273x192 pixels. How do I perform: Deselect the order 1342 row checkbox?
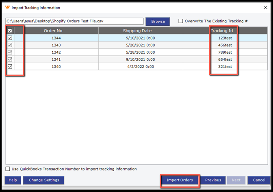pyautogui.click(x=10, y=52)
